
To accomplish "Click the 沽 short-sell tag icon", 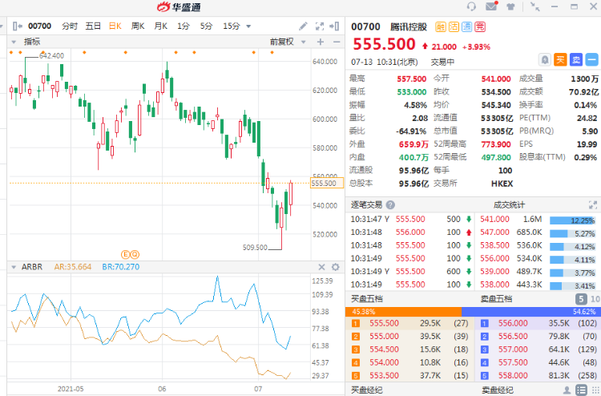I will point(454,26).
